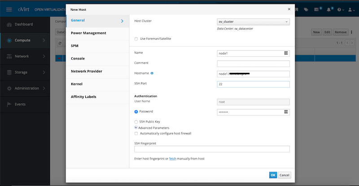Click the oVirt logo
Image resolution: width=359 pixels, height=186 pixels.
coord(24,9)
